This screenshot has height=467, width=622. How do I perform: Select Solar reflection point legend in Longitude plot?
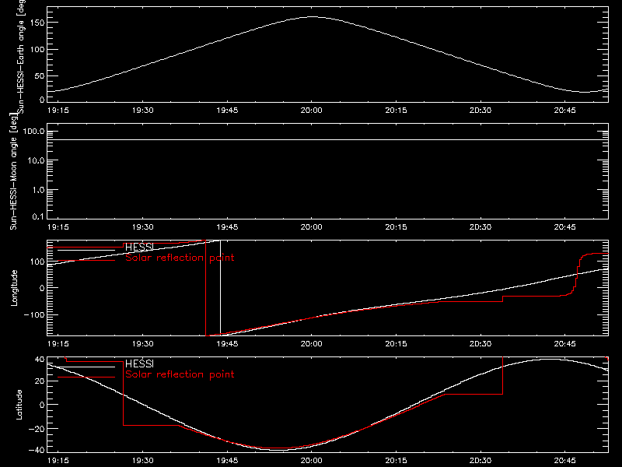click(x=180, y=258)
